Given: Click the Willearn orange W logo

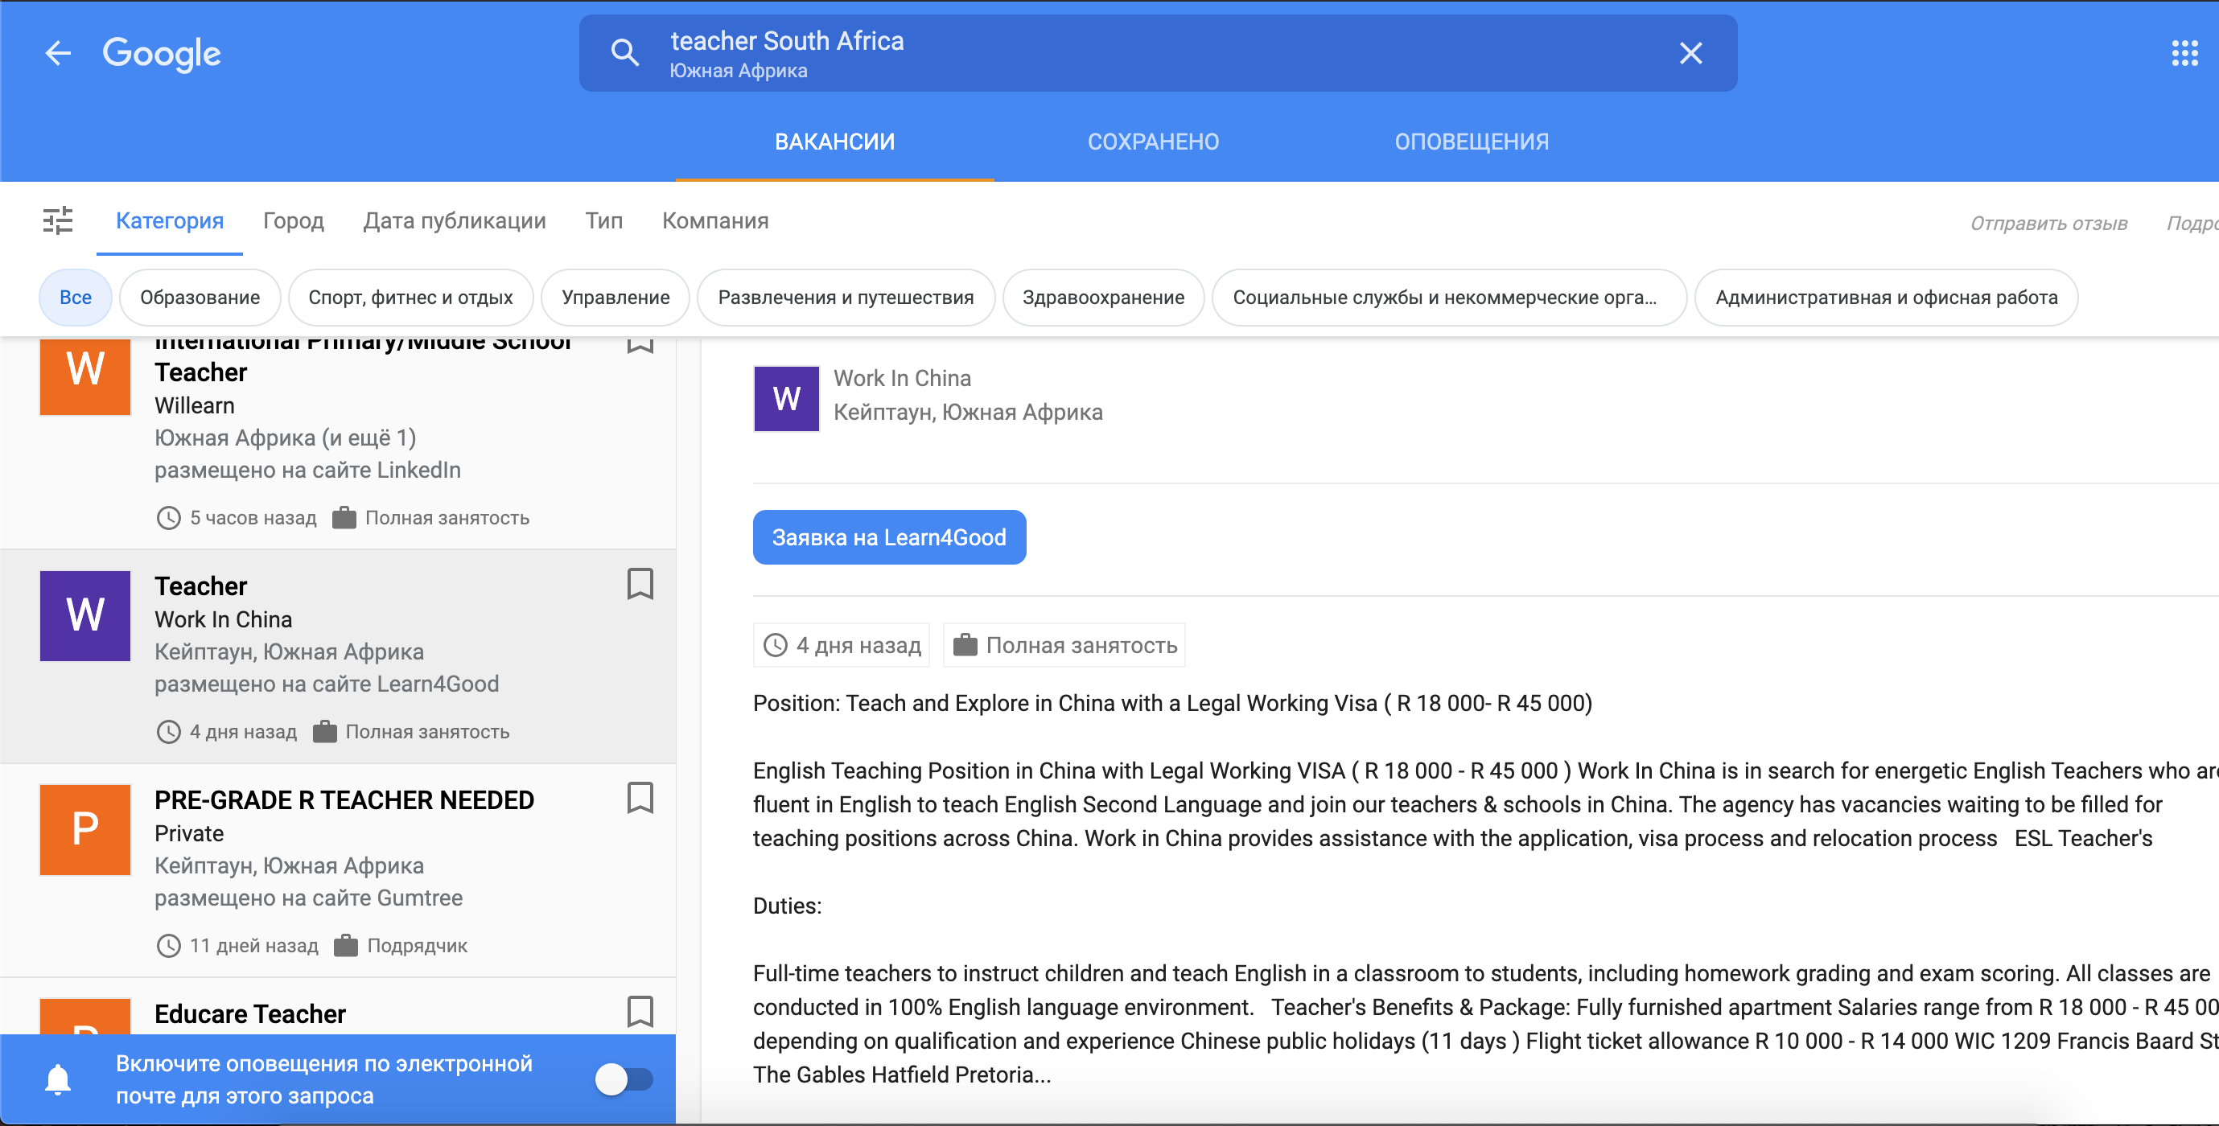Looking at the screenshot, I should click(x=85, y=376).
